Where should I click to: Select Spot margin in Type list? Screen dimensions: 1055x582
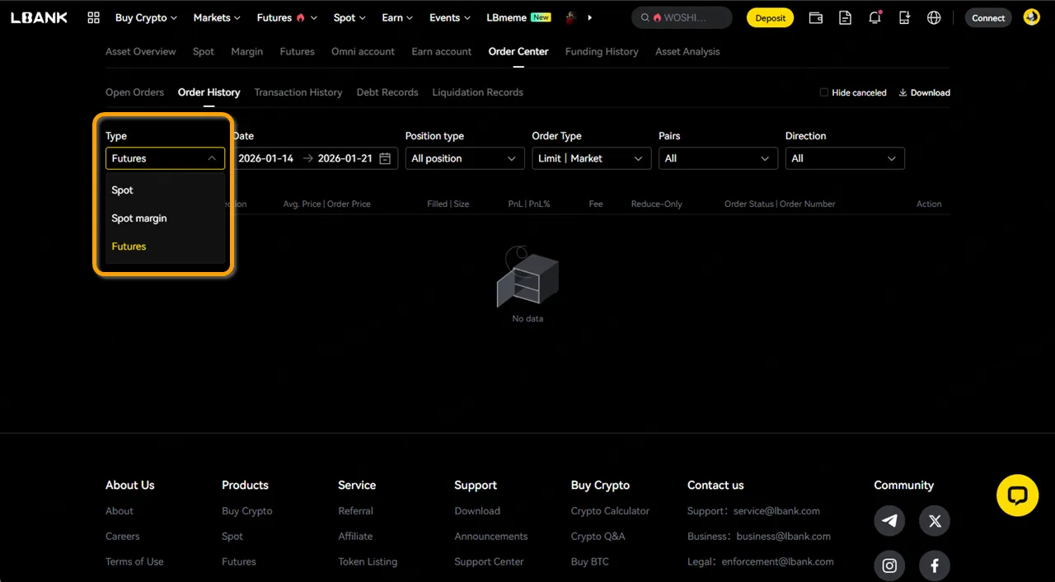(139, 218)
